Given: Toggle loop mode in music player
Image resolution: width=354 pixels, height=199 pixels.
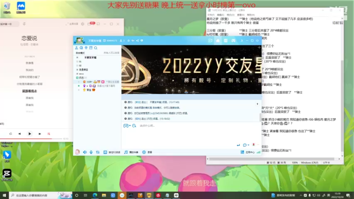Looking at the screenshot, I should coord(10,134).
